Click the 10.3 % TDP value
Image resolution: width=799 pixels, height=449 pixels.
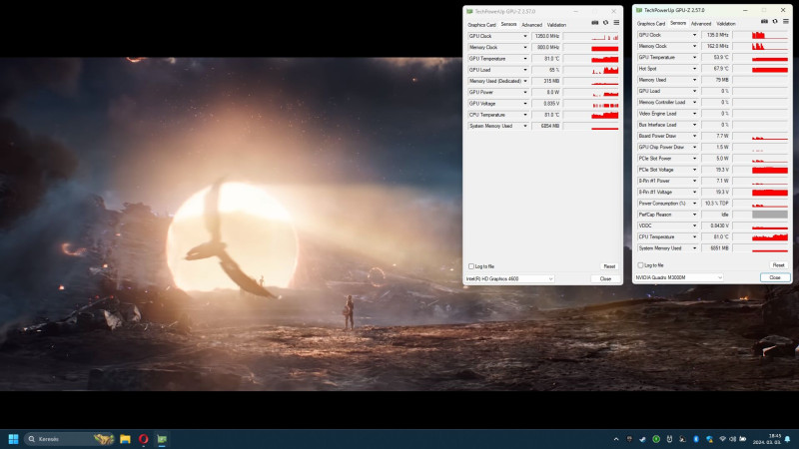coord(715,204)
